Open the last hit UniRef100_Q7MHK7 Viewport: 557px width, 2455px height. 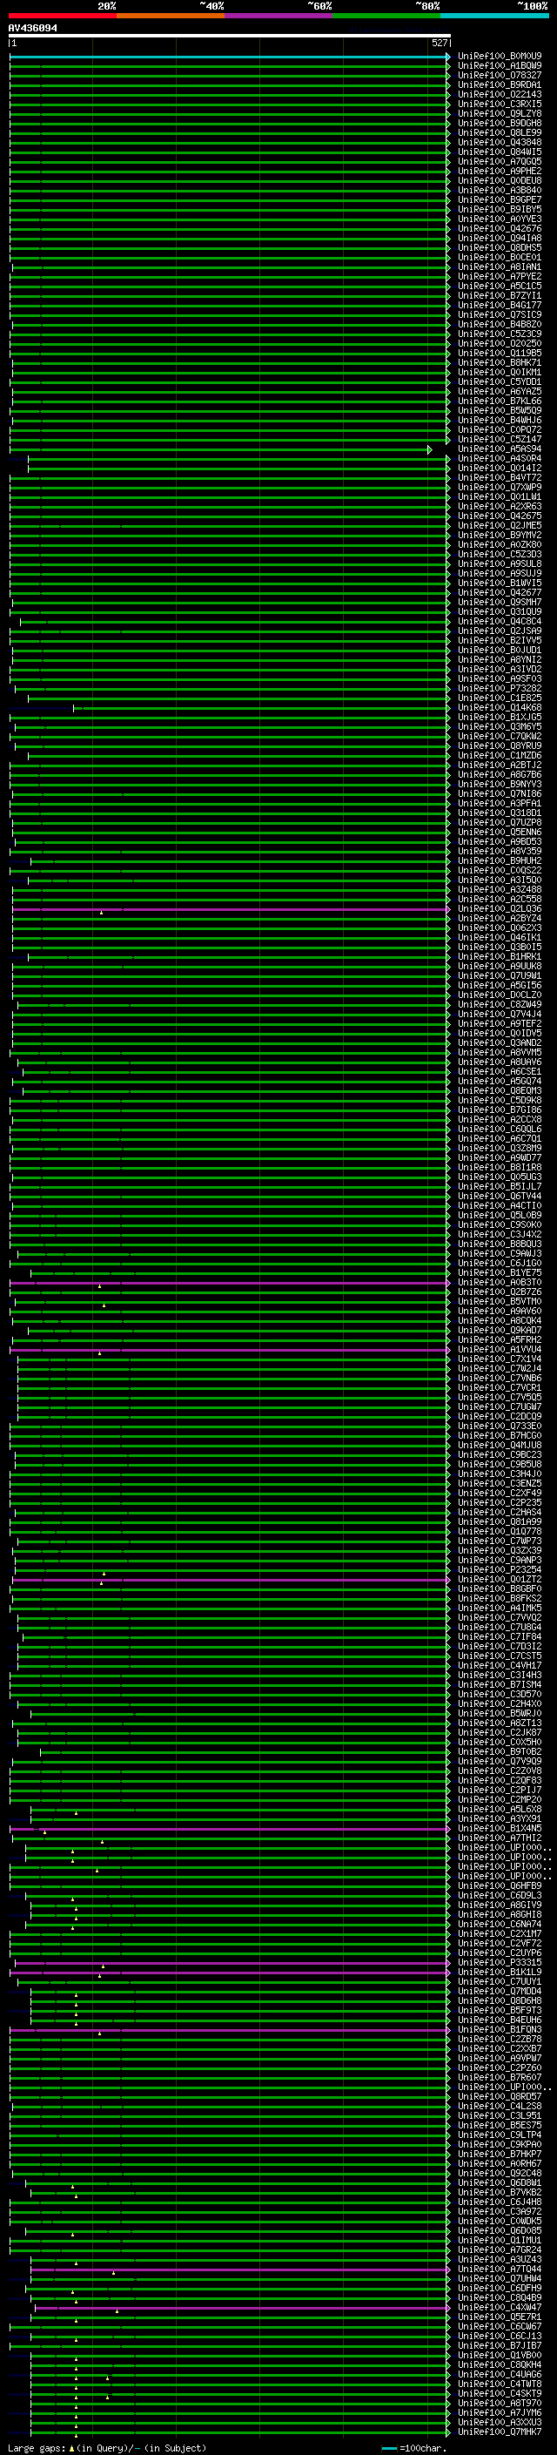coord(499,2432)
